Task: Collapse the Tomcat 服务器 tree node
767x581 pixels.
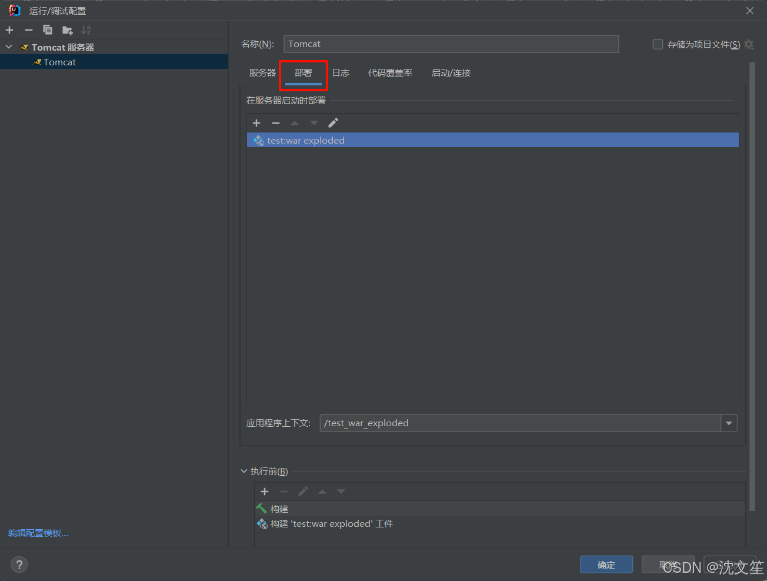Action: [9, 47]
